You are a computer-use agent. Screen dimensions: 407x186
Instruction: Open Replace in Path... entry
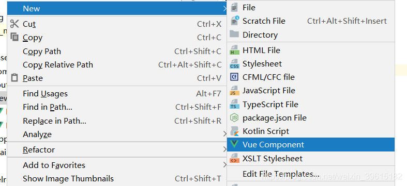(x=117, y=121)
